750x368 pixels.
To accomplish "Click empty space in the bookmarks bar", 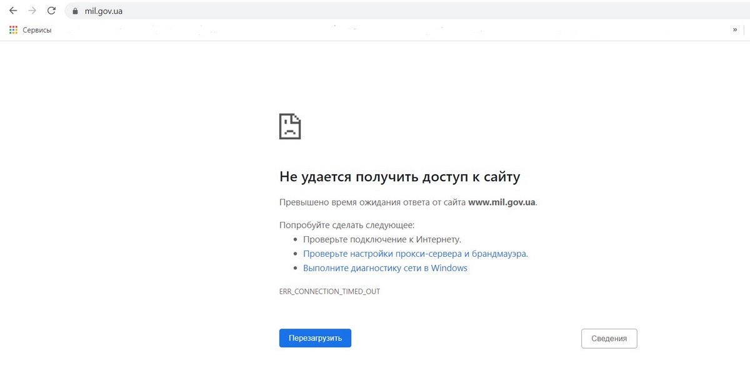I will 375,30.
